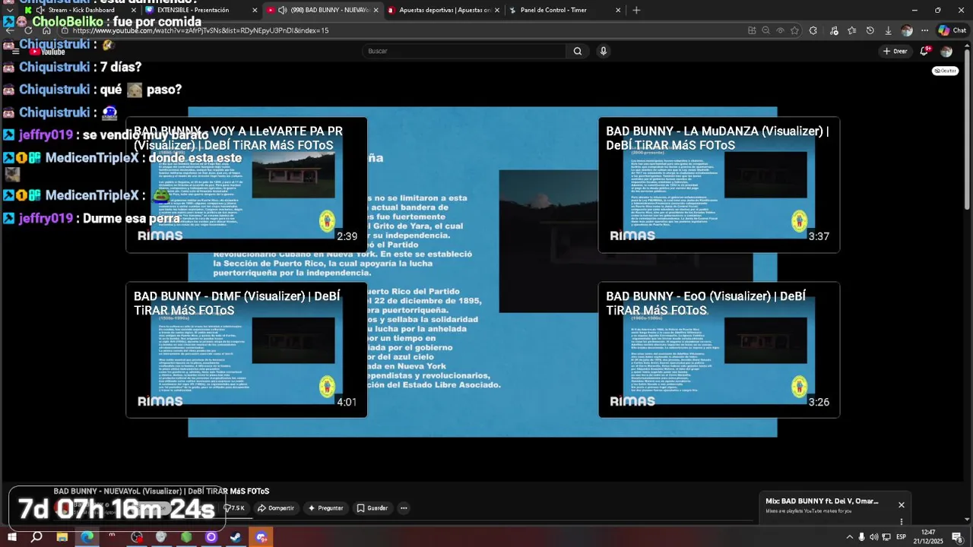
Task: Click Preguntar button under video
Action: point(325,508)
